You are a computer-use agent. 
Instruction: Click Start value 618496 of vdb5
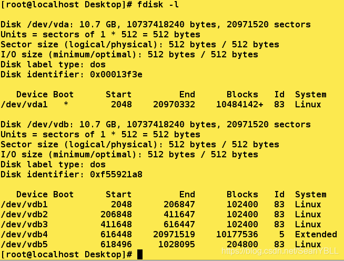click(x=116, y=245)
